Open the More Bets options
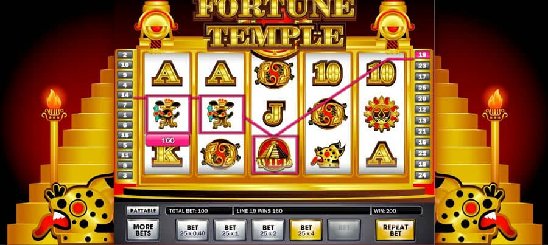The width and height of the screenshot is (548, 245). pyautogui.click(x=143, y=230)
